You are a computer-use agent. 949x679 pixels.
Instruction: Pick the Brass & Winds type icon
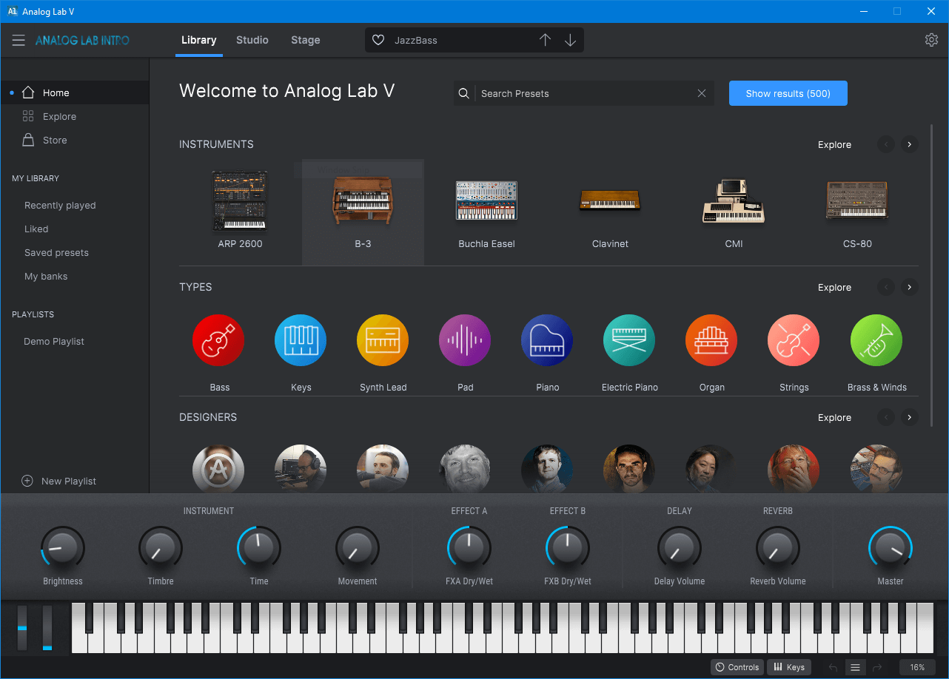click(x=876, y=340)
